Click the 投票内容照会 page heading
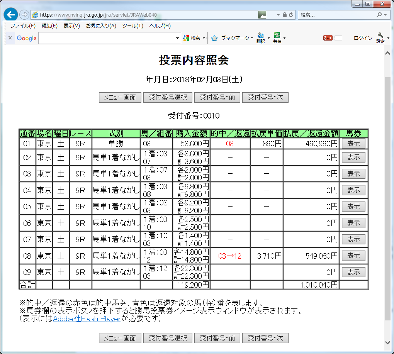 [194, 60]
